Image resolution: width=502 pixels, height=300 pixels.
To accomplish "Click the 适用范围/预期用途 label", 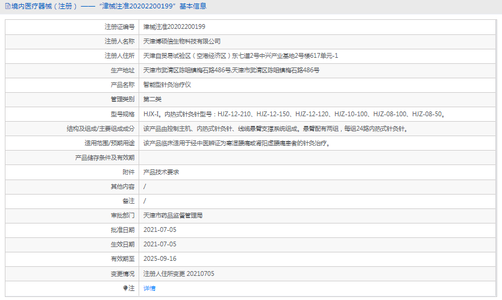I will tap(110, 143).
